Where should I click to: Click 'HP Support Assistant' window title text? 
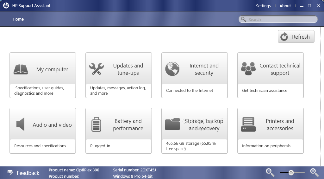coord(31,6)
